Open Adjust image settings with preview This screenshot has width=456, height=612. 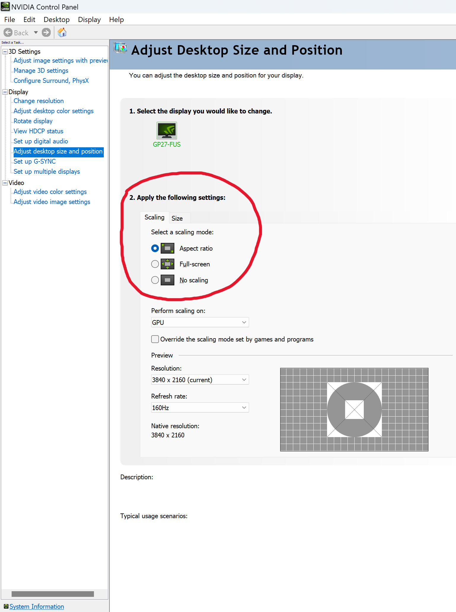click(61, 61)
